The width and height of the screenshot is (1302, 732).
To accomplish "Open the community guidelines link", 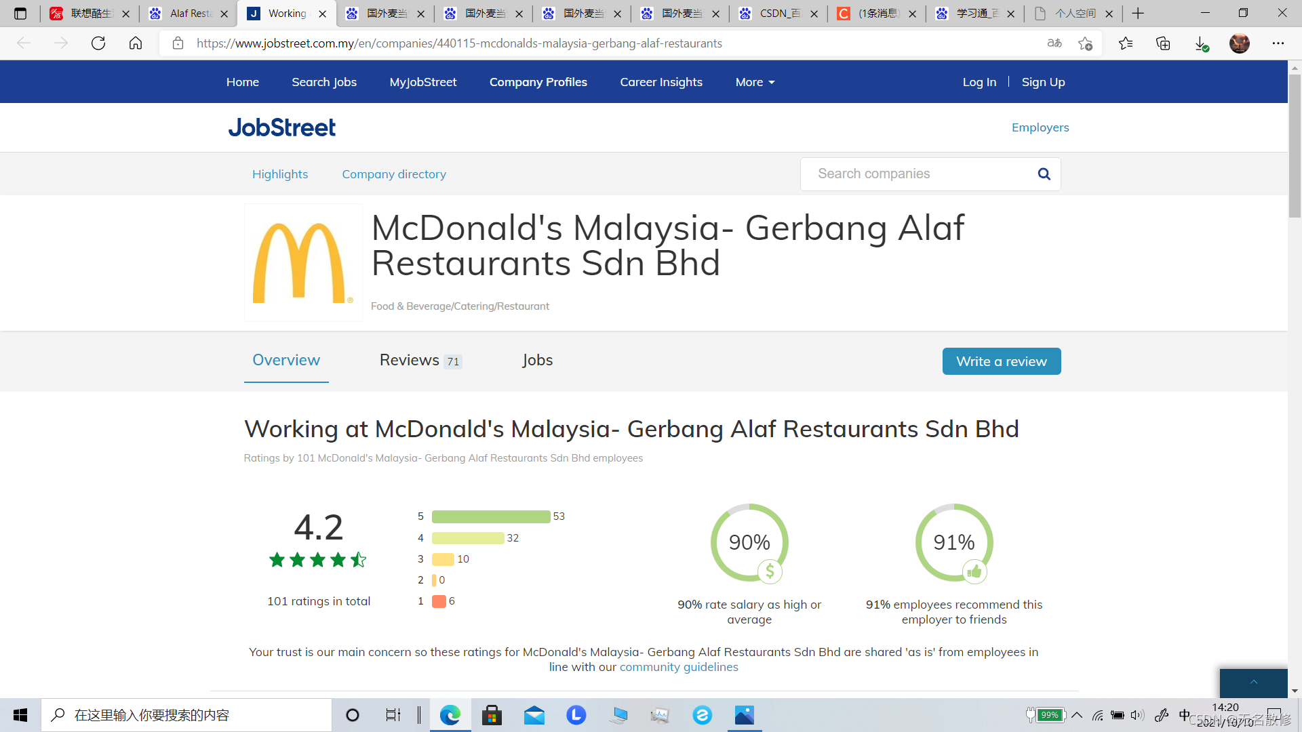I will coord(678,667).
